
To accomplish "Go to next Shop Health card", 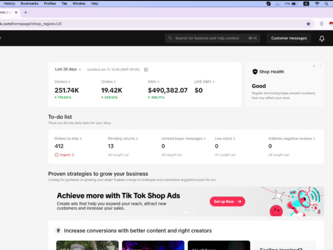I will (x=320, y=66).
